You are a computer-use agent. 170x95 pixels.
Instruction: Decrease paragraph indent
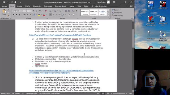(x=66, y=11)
